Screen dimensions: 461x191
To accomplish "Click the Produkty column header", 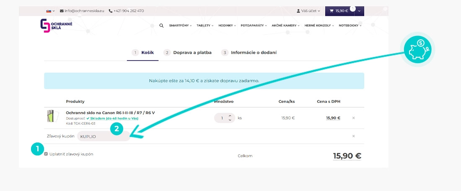I will (x=75, y=102).
